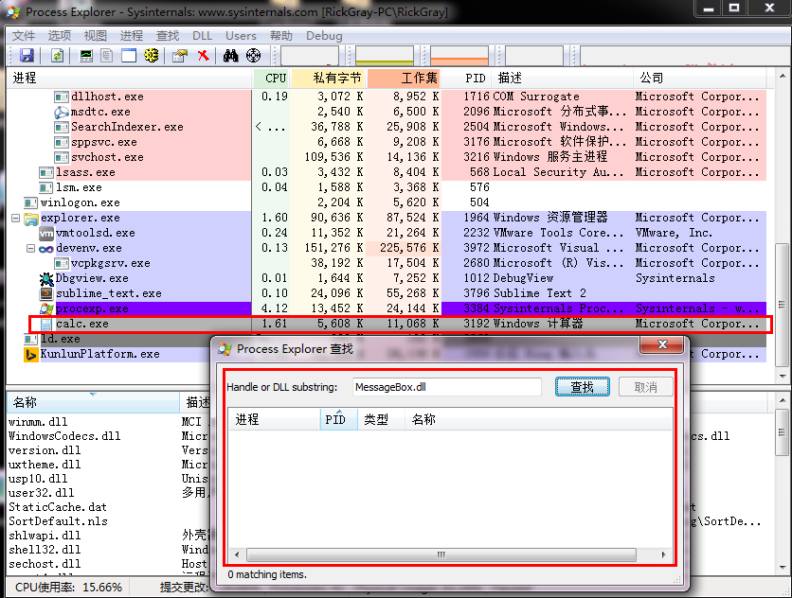Sort by the 工作集 column header
Screen dimensions: 792x598
pyautogui.click(x=404, y=79)
